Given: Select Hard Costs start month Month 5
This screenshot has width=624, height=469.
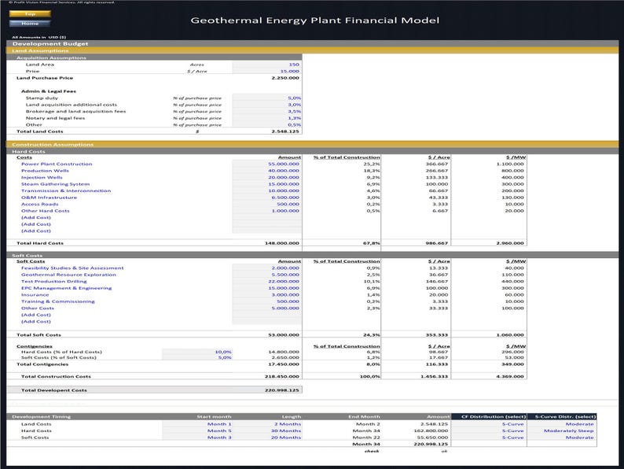Looking at the screenshot, I should [197, 430].
